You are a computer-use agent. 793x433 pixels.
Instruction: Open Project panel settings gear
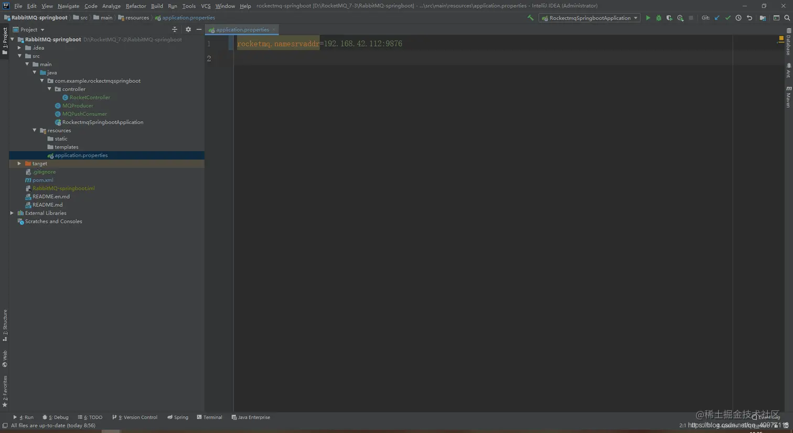pos(188,29)
